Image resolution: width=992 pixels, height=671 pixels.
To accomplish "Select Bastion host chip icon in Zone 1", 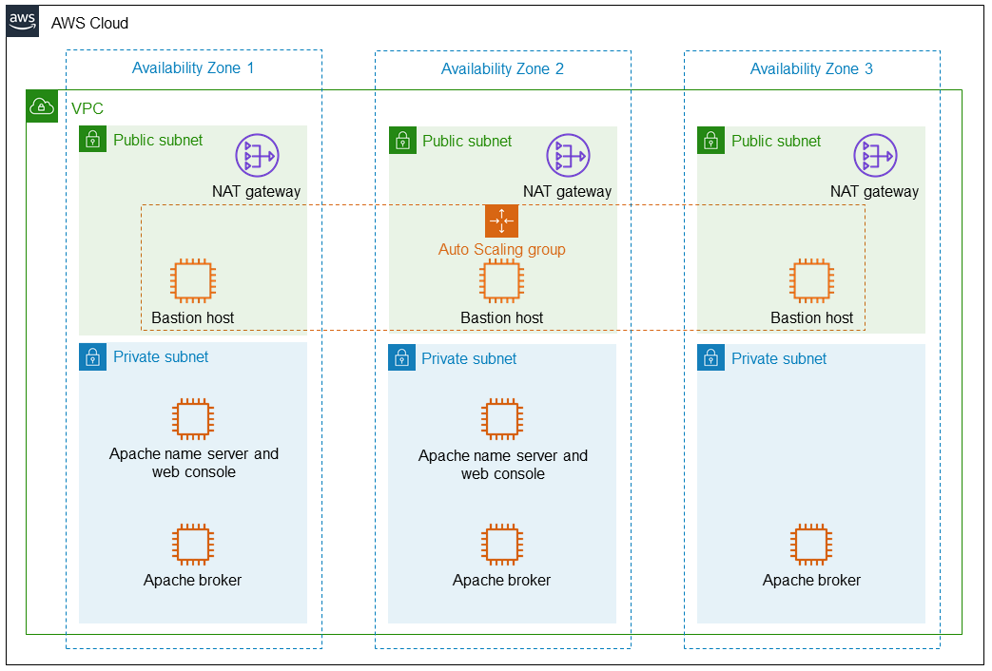I will [193, 280].
